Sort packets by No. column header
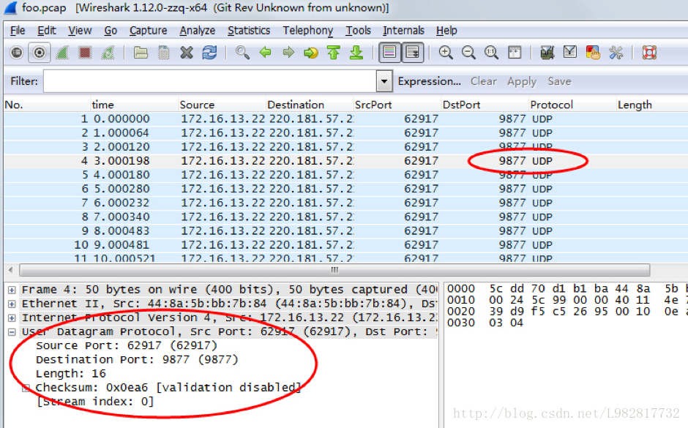The image size is (688, 428). [x=47, y=105]
